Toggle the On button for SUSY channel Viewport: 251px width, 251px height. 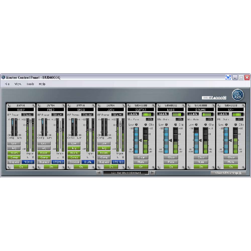[x=21, y=167]
